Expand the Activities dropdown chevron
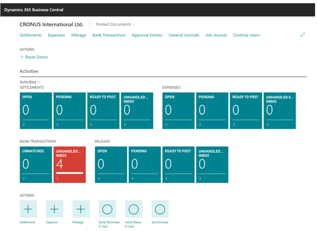 39,82
